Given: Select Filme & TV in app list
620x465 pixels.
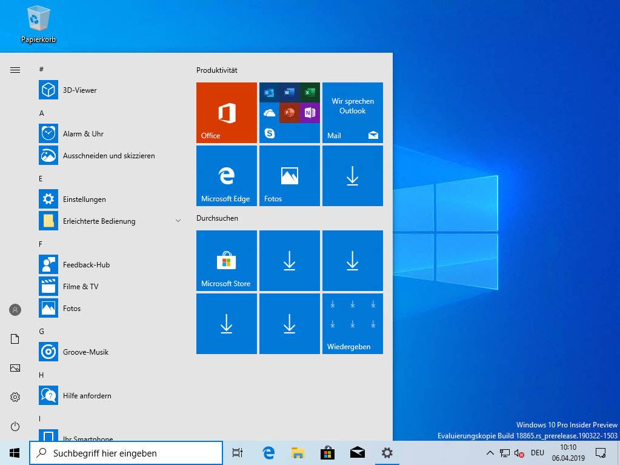Looking at the screenshot, I should 110,286.
